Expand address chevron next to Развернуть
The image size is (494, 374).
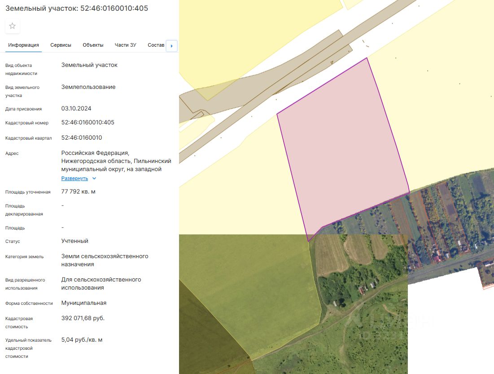coord(94,179)
